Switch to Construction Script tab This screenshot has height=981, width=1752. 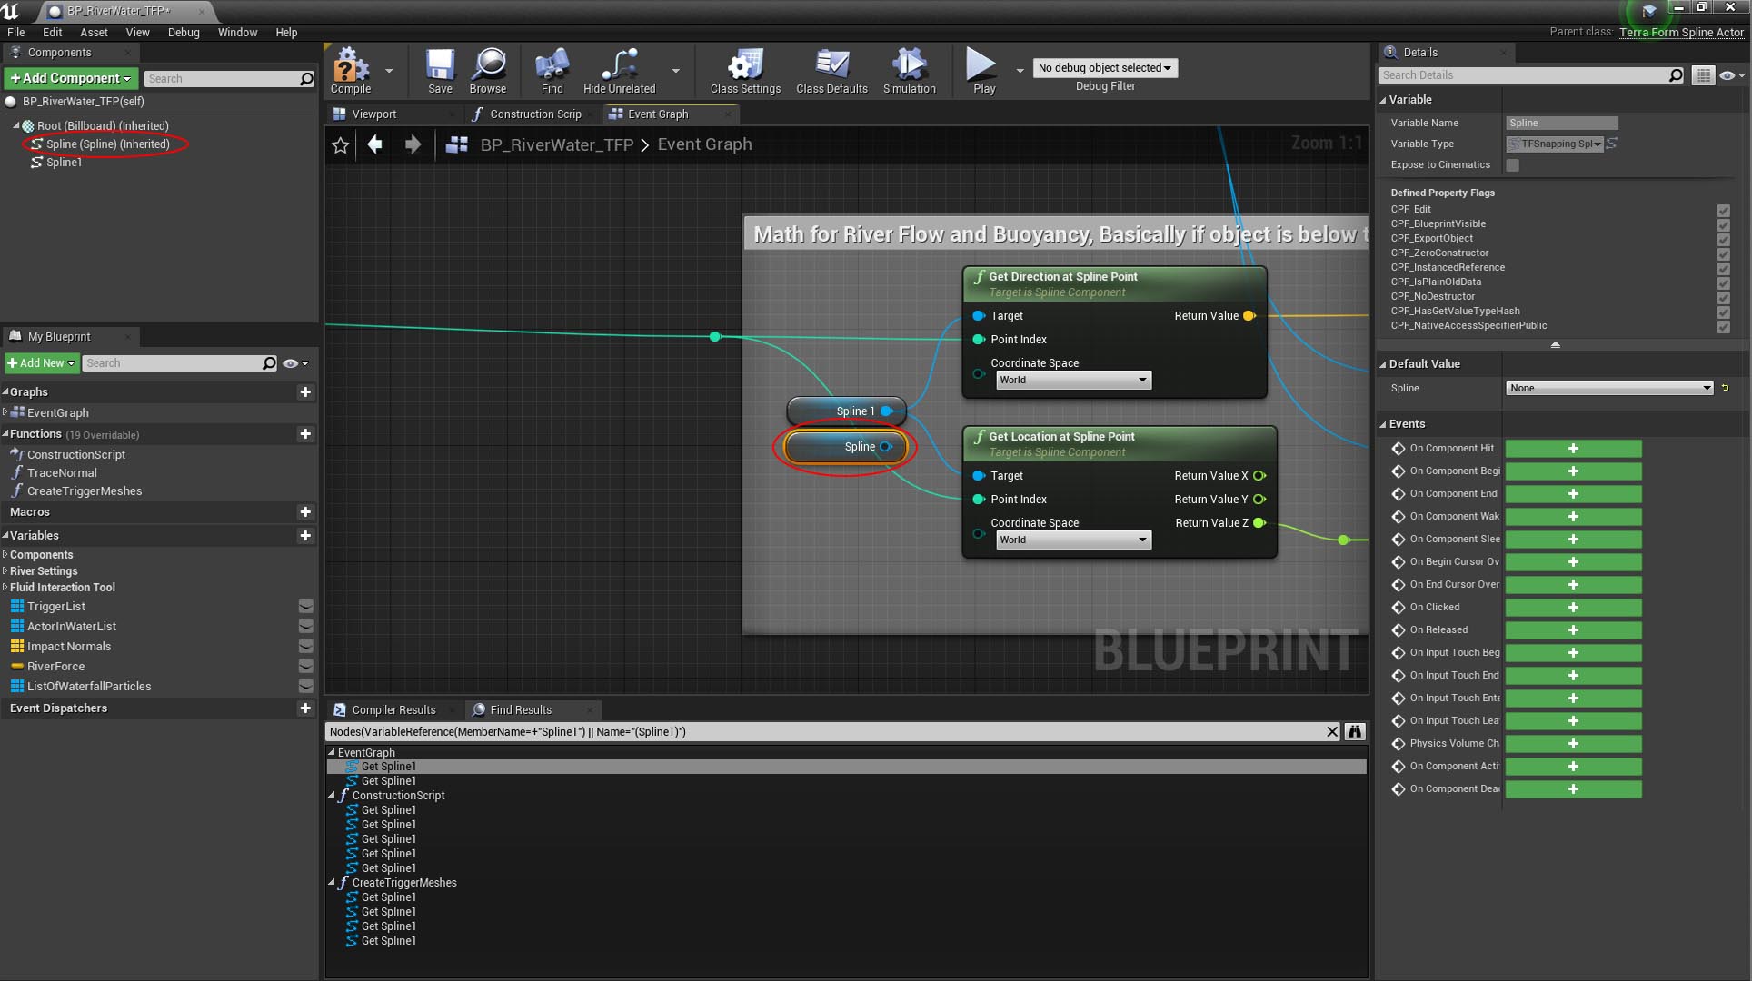[534, 114]
